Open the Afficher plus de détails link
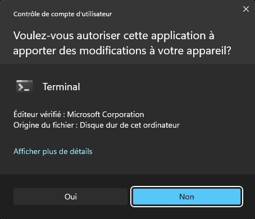Viewport: 255px width, 219px height. [x=53, y=151]
